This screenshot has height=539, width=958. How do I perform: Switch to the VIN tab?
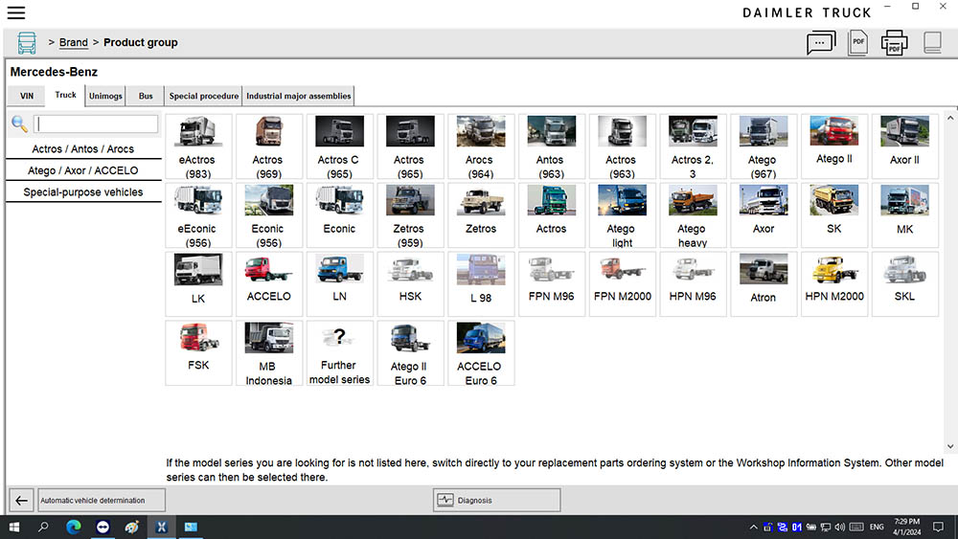[27, 96]
